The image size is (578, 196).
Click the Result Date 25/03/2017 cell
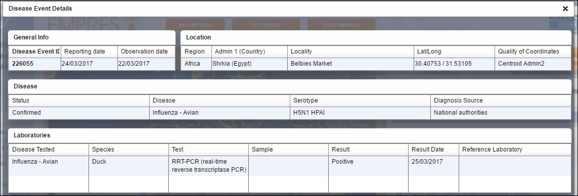[x=434, y=166]
